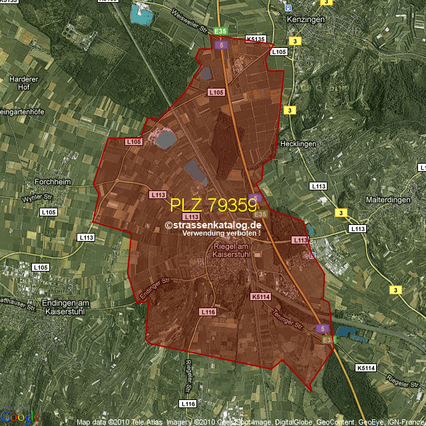The image size is (426, 426).
Task: Click the L113 shield below Malterdingen
Action: pyautogui.click(x=357, y=228)
